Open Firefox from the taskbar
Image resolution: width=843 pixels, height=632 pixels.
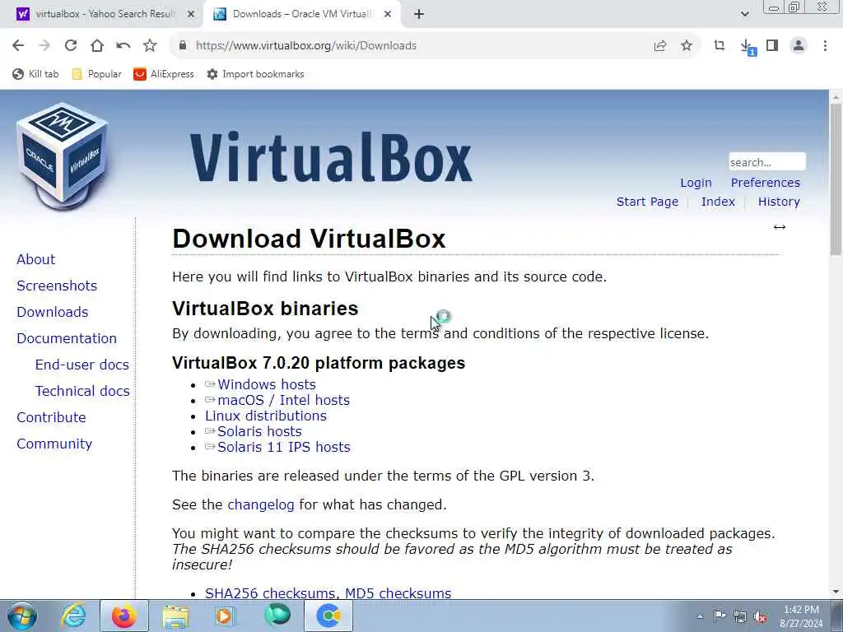pyautogui.click(x=124, y=616)
